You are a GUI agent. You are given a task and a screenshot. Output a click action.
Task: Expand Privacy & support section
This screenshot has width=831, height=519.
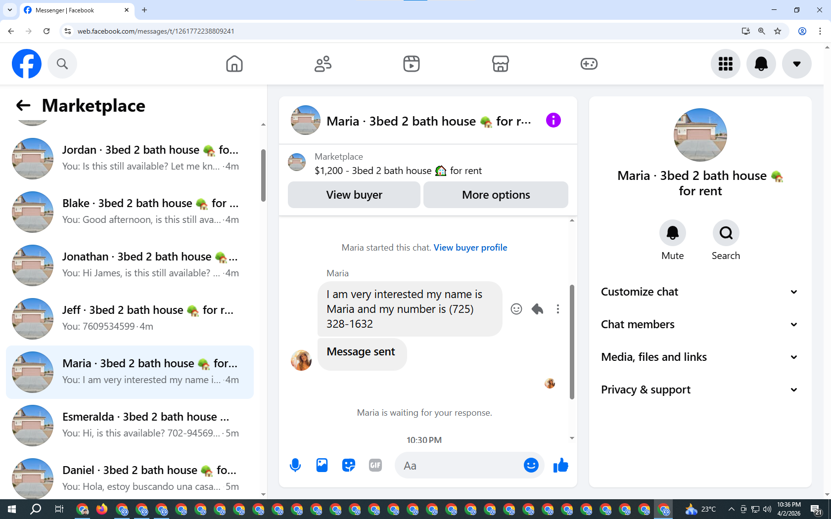[x=700, y=389]
